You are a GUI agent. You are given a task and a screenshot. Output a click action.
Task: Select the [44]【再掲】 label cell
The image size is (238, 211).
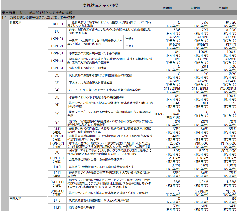pyautogui.click(x=57, y=130)
